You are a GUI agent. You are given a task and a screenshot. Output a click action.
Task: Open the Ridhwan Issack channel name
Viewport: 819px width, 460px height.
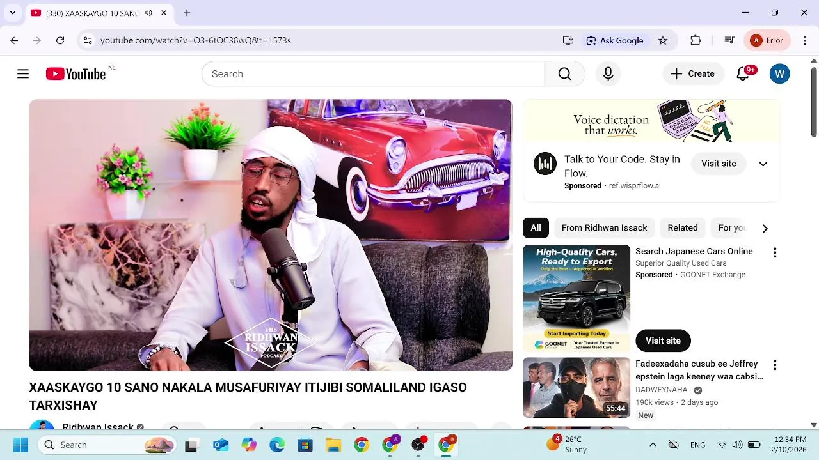98,427
